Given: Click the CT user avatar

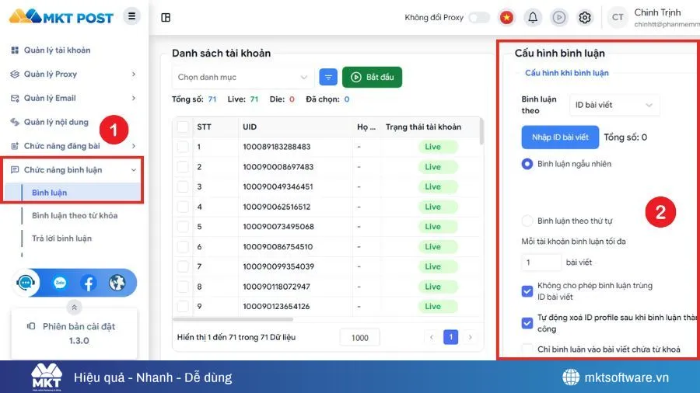Looking at the screenshot, I should click(x=618, y=17).
